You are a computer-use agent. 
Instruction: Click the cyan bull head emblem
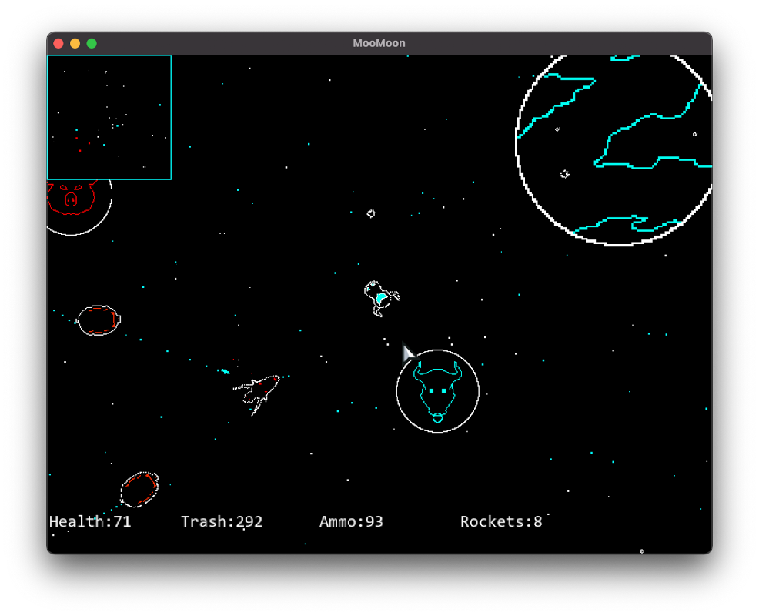(436, 390)
